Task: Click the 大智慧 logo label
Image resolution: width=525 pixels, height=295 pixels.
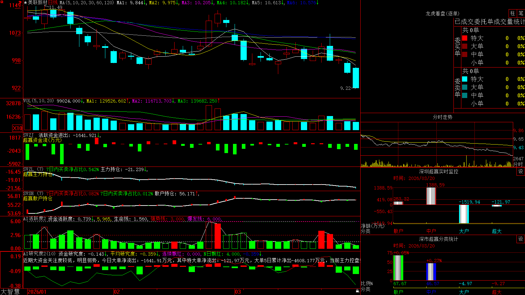Action: pyautogui.click(x=10, y=292)
